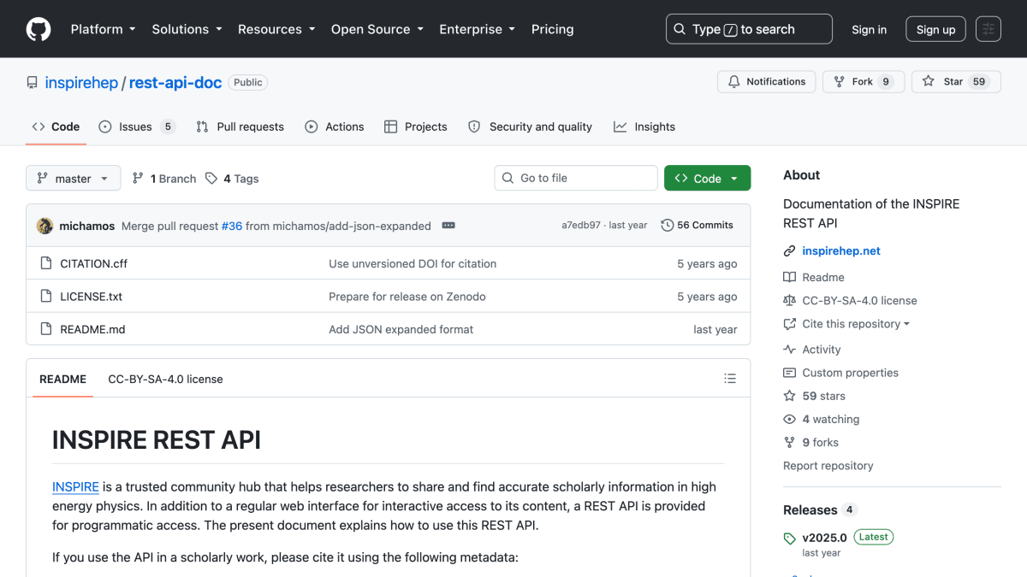Image resolution: width=1027 pixels, height=577 pixels.
Task: Open the README.md file
Action: tap(92, 329)
